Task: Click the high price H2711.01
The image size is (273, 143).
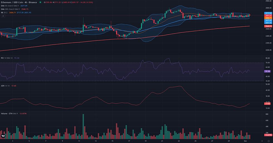Action: [x=57, y=2]
